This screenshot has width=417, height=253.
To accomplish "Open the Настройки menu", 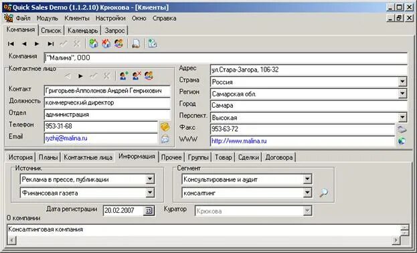I will [x=110, y=18].
